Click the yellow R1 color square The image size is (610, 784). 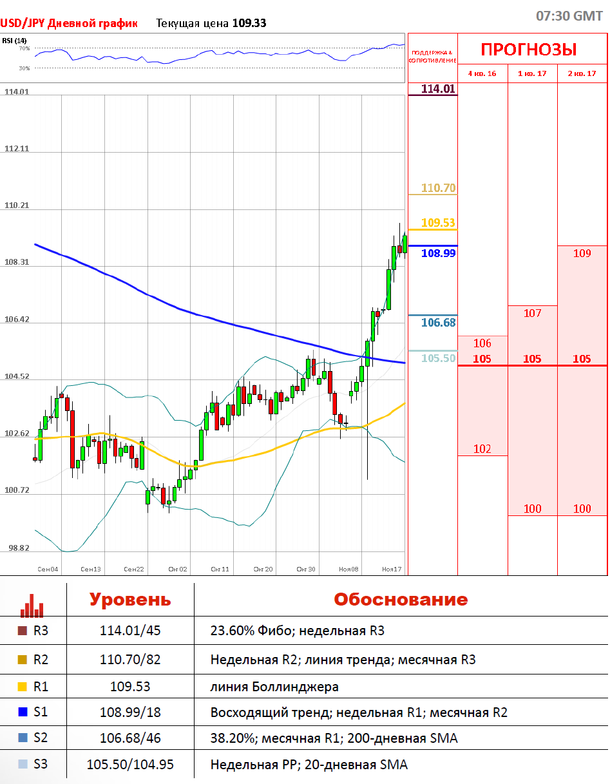[23, 687]
